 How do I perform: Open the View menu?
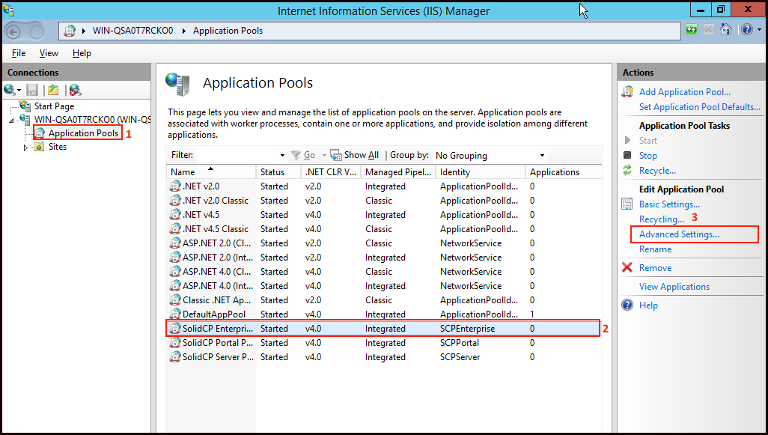(x=49, y=53)
